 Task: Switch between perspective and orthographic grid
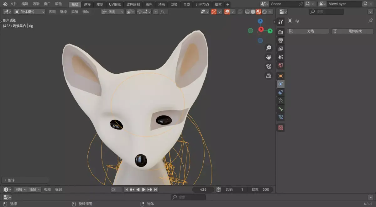coord(269,76)
